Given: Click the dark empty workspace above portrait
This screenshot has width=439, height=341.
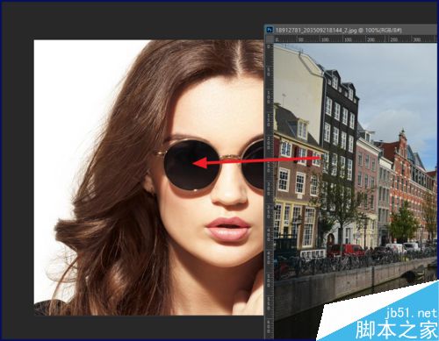Looking at the screenshot, I should tap(132, 20).
